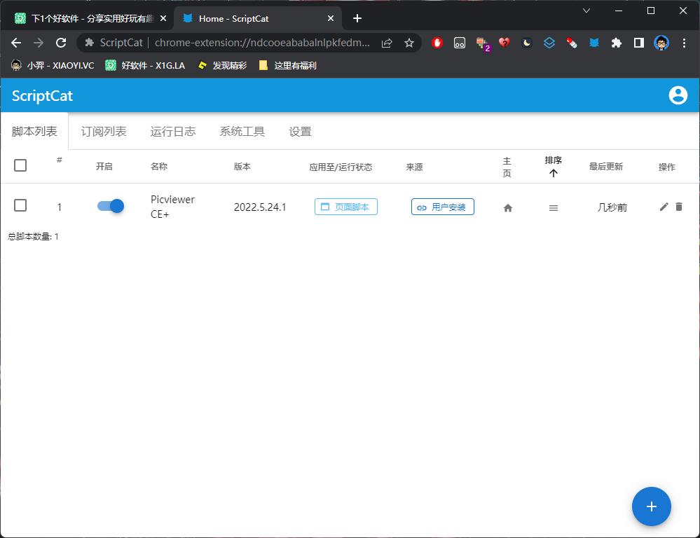Viewport: 700px width, 538px height.
Task: Click the 用户安装 source tag
Action: (x=442, y=207)
